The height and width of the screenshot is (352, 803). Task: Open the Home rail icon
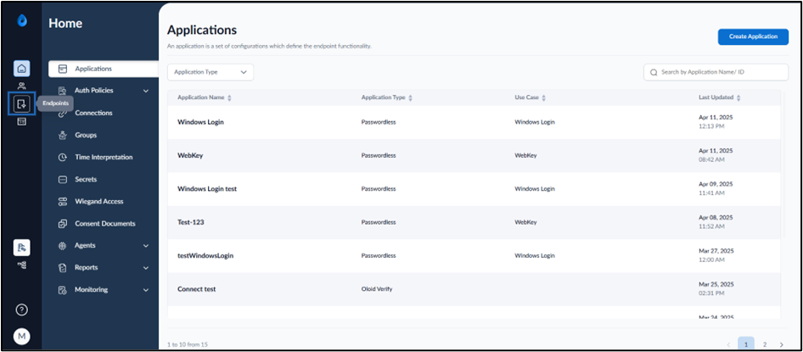click(21, 69)
